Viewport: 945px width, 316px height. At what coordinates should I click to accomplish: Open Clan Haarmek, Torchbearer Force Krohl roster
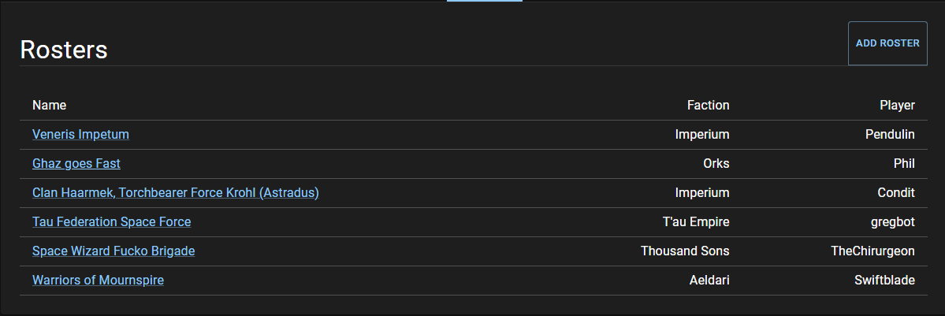(x=175, y=193)
